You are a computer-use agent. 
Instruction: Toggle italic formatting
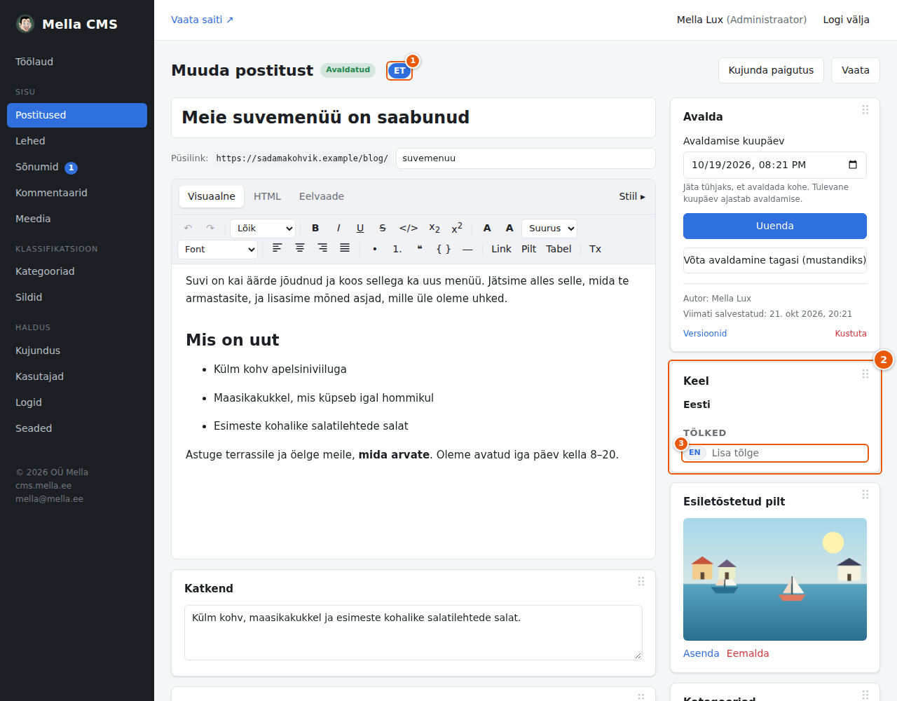pos(338,228)
